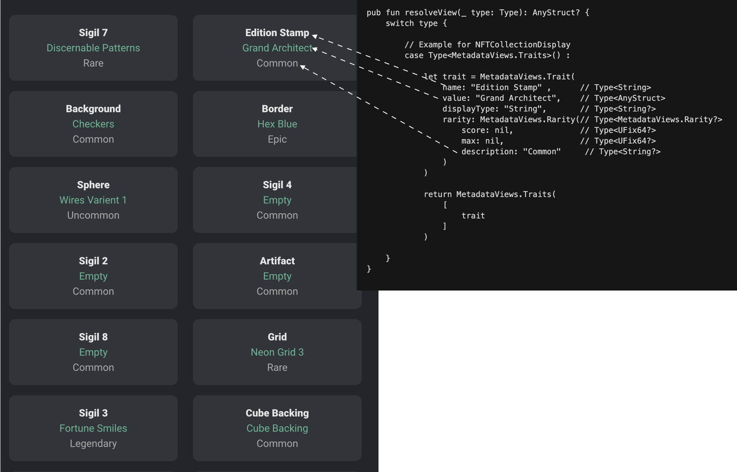The image size is (737, 472).
Task: Select the Sigil 8 trait card
Action: pos(93,352)
